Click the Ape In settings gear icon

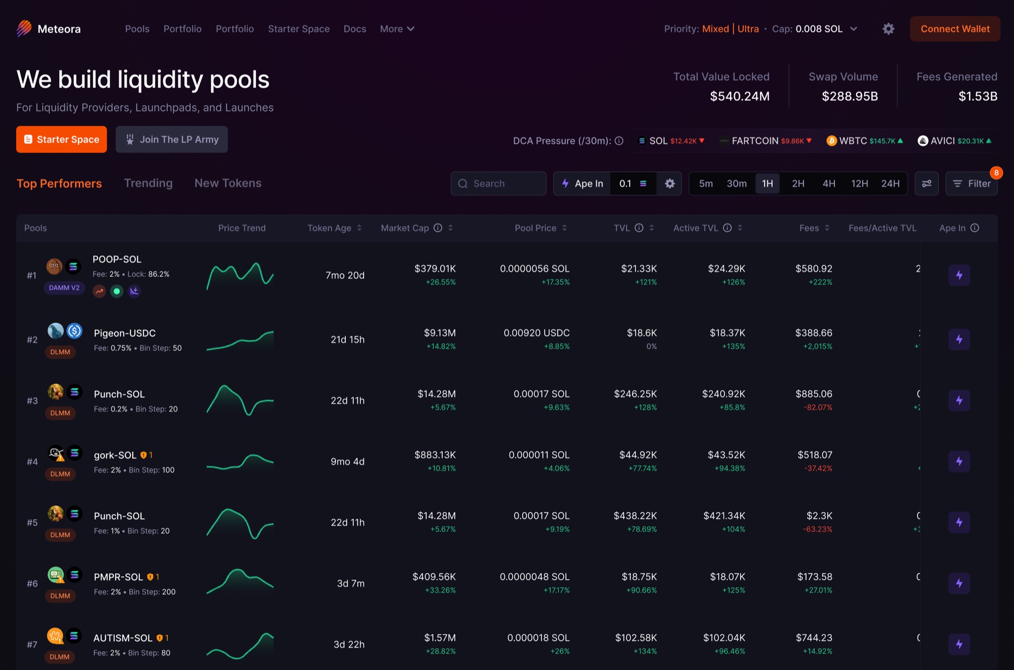670,183
